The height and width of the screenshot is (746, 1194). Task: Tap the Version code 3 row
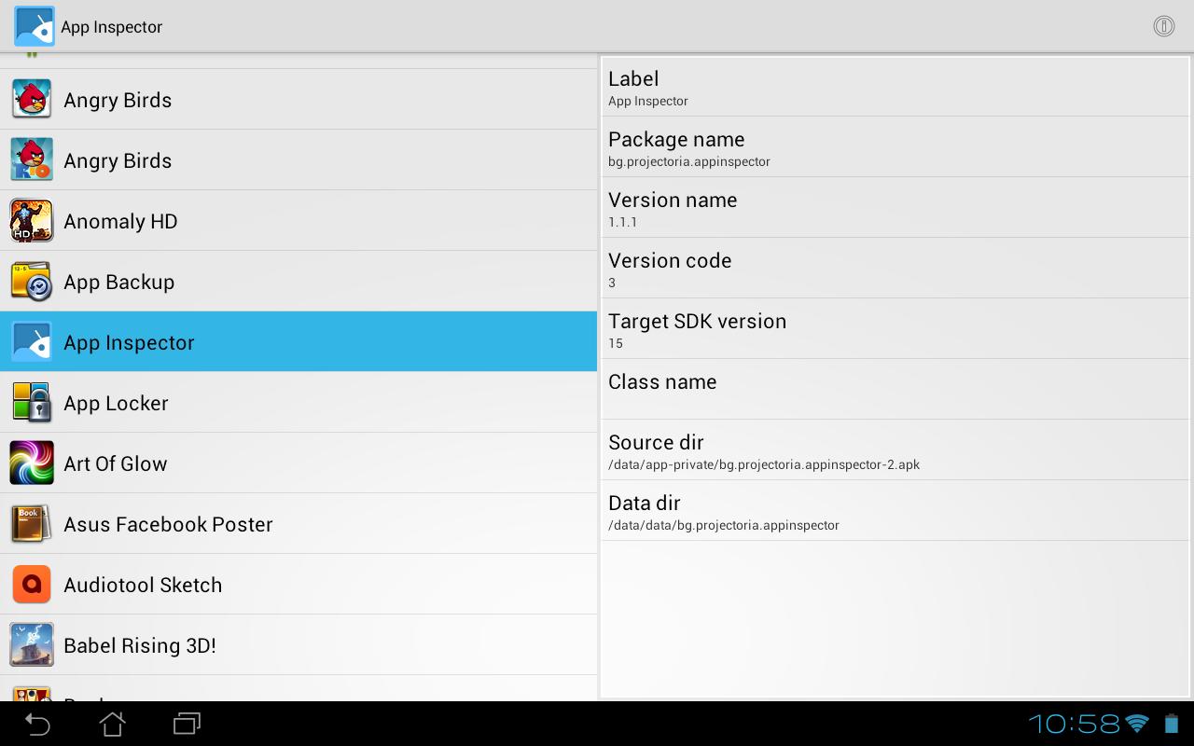point(895,268)
